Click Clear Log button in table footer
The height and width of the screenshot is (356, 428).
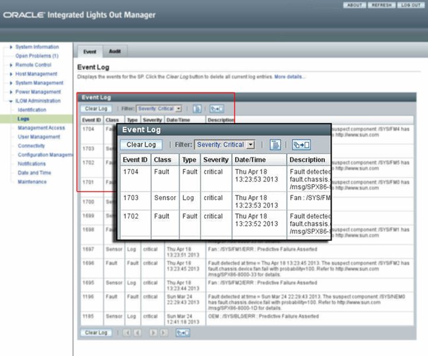click(x=96, y=332)
